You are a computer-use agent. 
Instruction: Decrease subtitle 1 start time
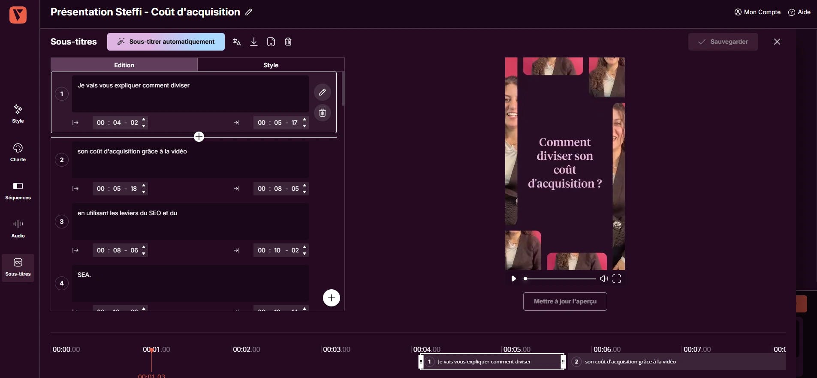point(144,126)
